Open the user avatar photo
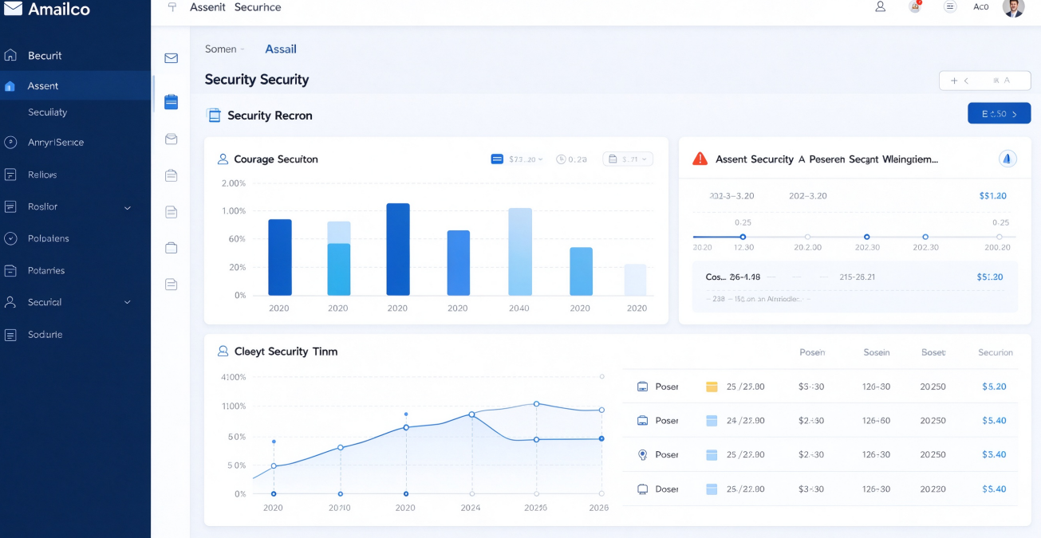The height and width of the screenshot is (538, 1041). (1013, 8)
